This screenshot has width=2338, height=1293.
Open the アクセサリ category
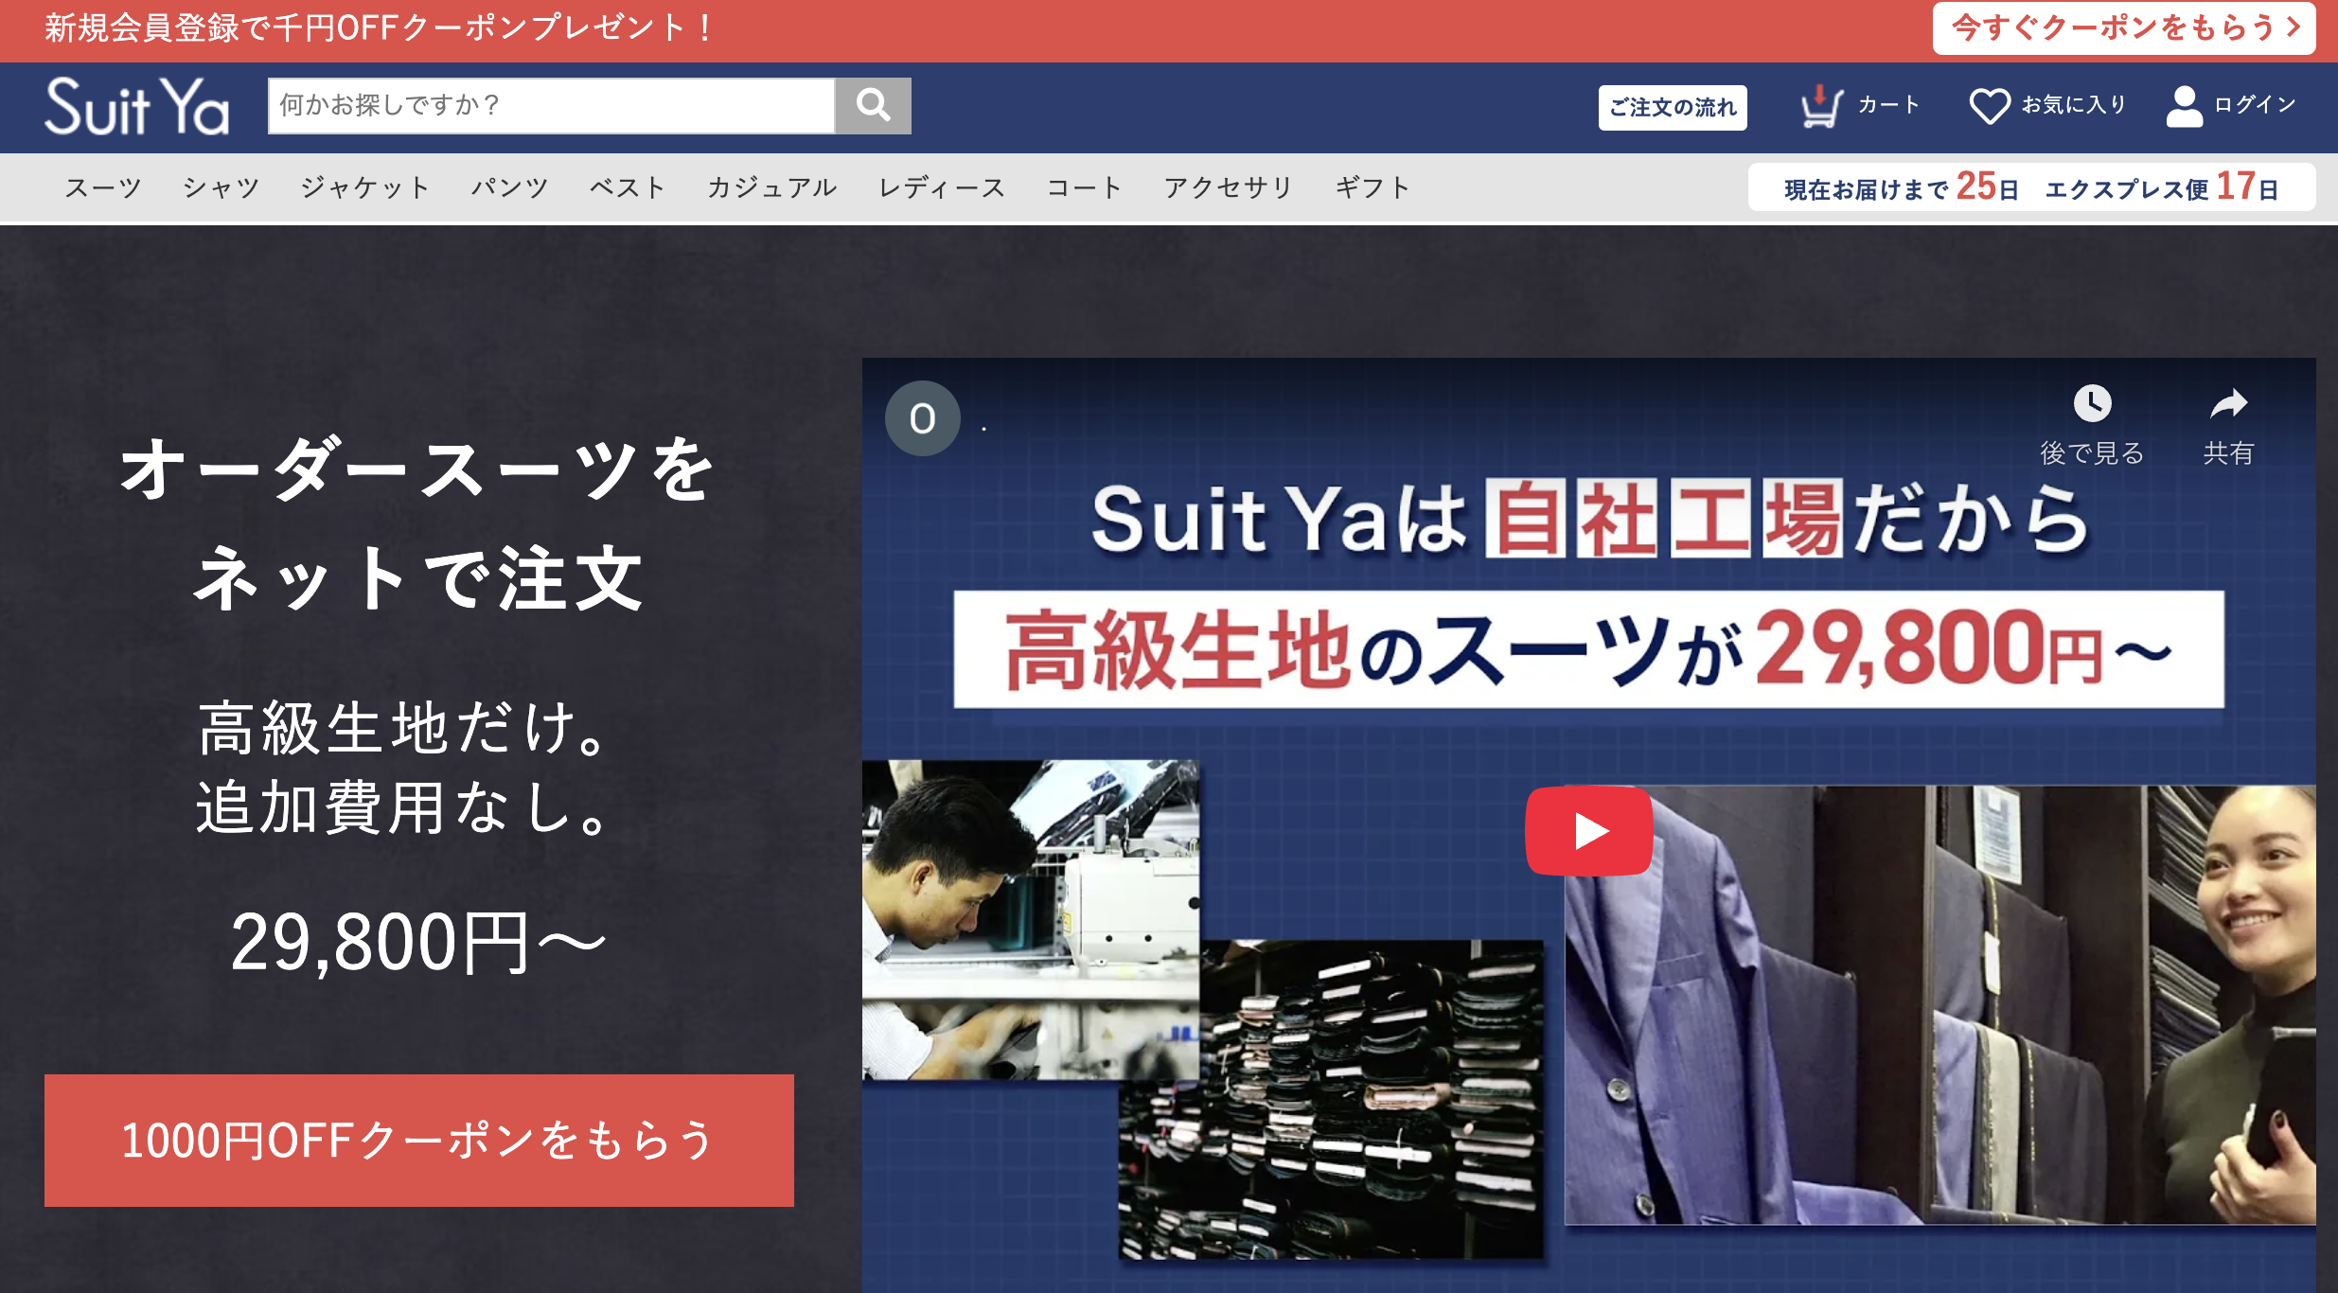pyautogui.click(x=1228, y=187)
